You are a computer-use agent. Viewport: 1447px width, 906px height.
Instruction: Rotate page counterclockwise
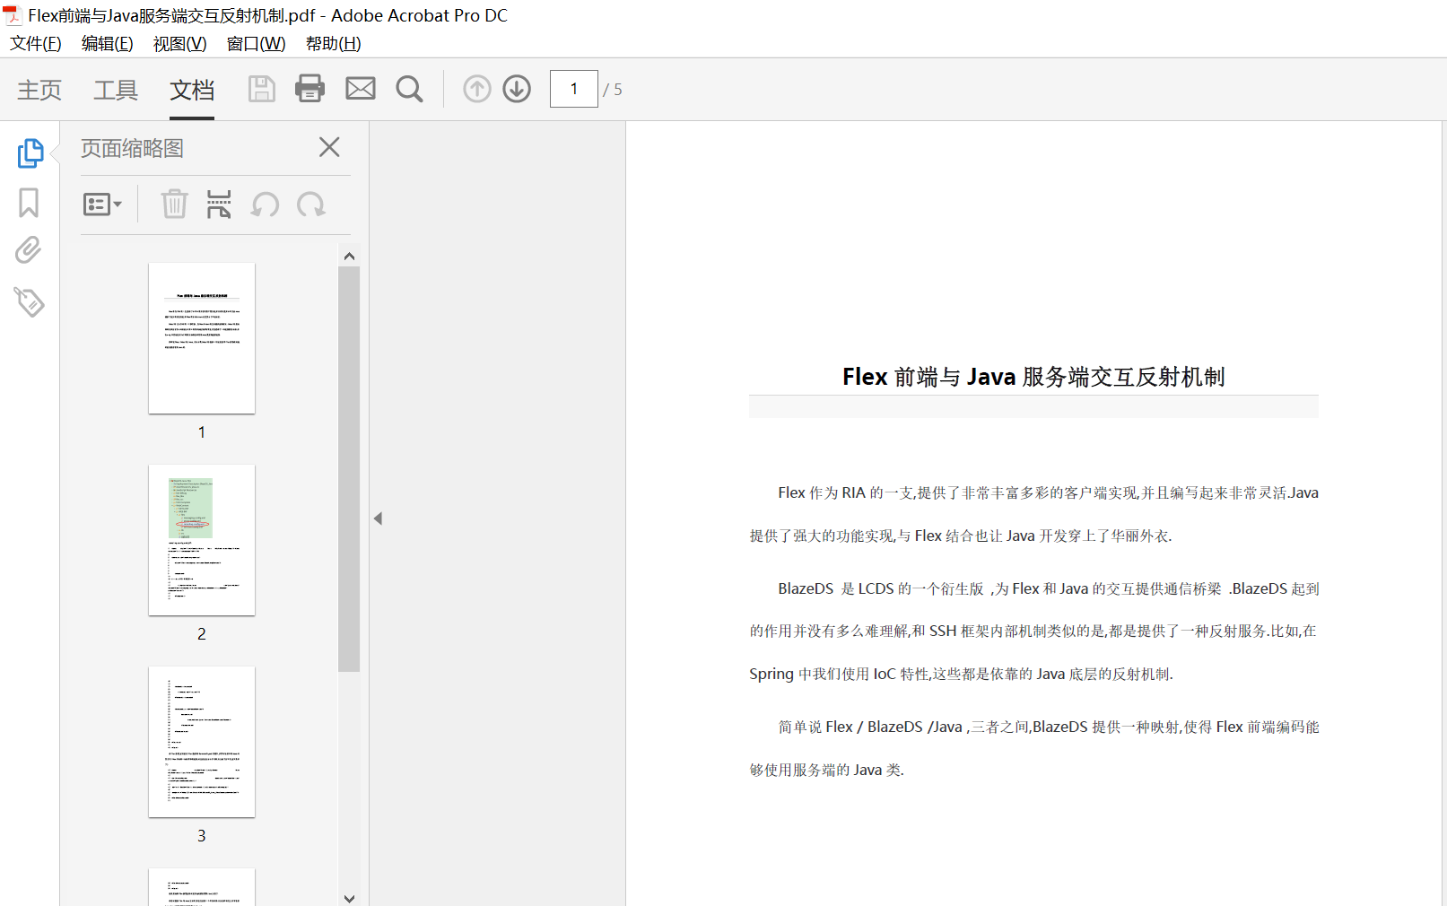pyautogui.click(x=265, y=205)
